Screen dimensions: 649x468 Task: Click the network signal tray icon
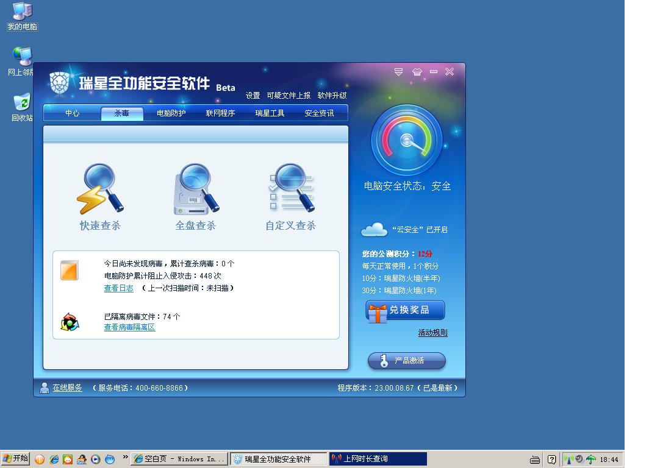tap(569, 459)
